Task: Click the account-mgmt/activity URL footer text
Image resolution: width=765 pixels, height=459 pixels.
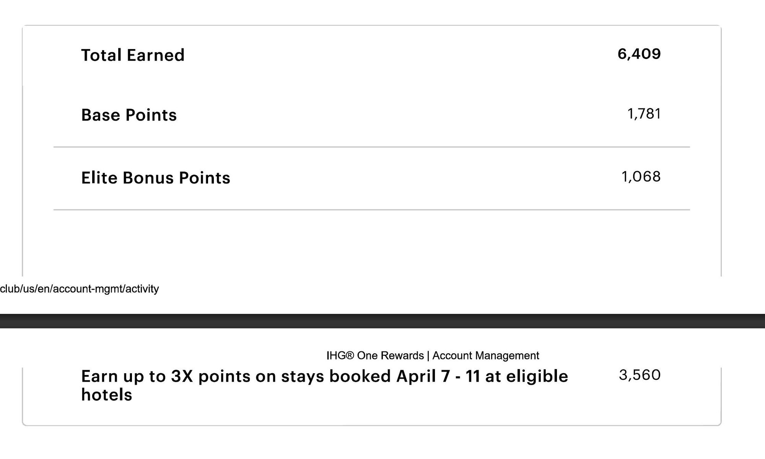Action: (x=79, y=289)
